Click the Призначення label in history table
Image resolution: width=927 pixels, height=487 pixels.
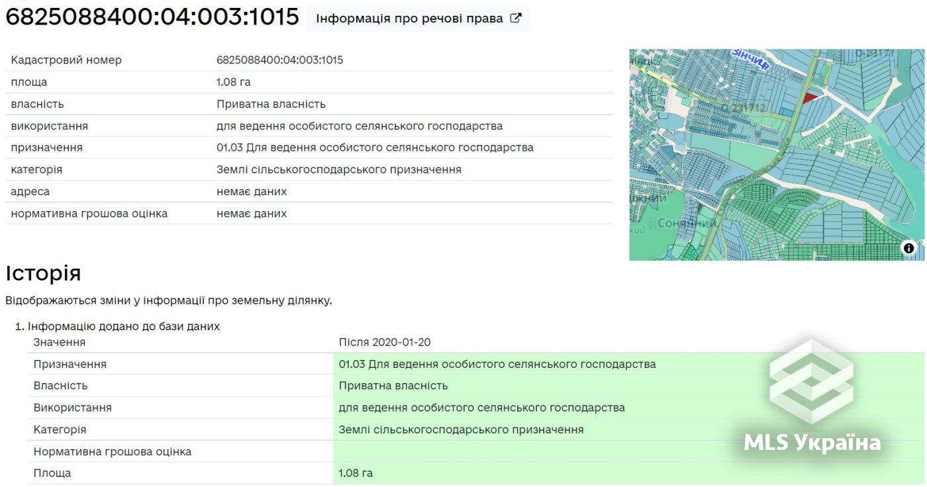click(70, 364)
